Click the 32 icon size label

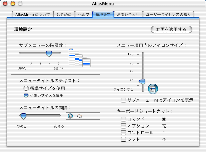[x=132, y=81]
